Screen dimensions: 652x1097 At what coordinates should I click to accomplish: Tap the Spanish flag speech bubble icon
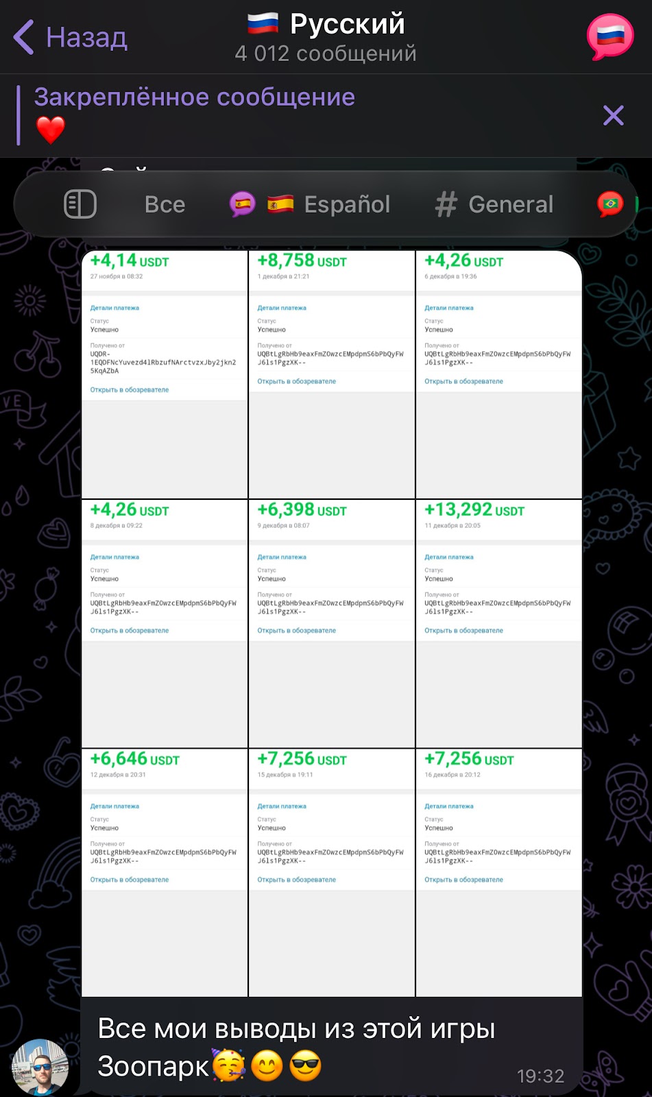click(x=242, y=204)
